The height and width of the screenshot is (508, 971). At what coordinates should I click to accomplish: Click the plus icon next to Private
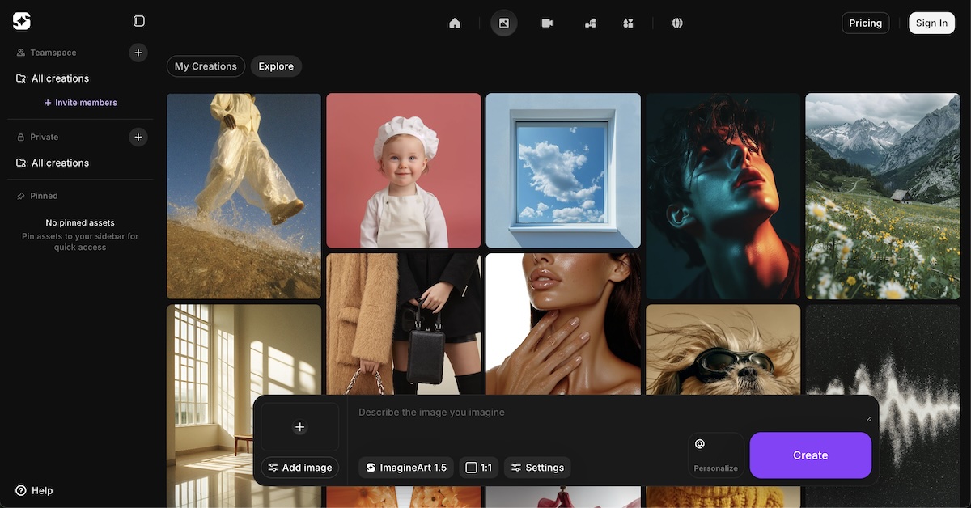[138, 137]
